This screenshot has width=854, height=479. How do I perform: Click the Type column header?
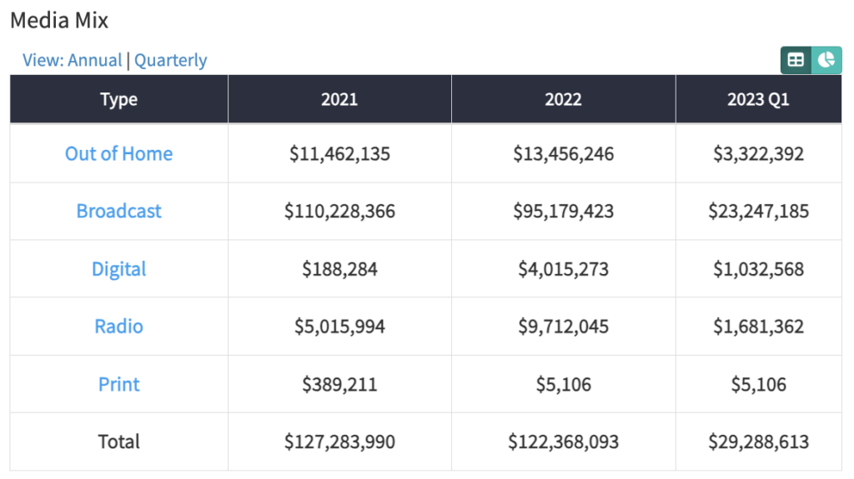click(x=118, y=99)
